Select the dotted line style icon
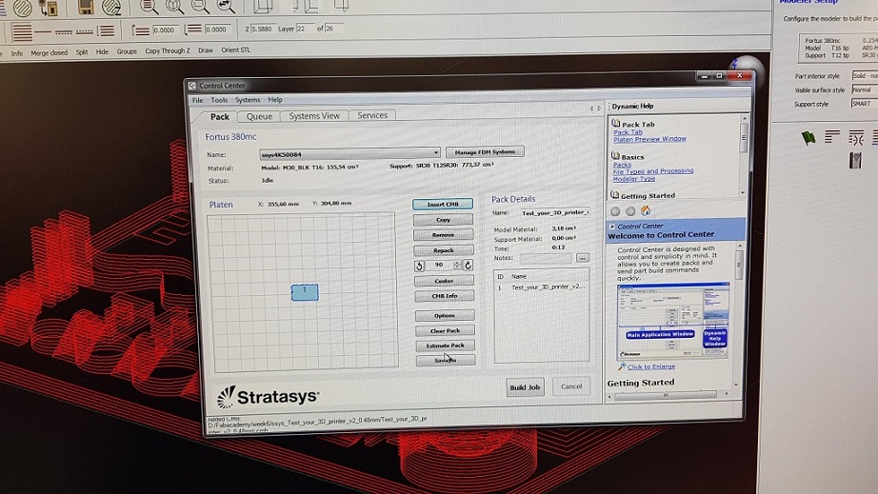Screen dimensions: 878x494 (84, 32)
